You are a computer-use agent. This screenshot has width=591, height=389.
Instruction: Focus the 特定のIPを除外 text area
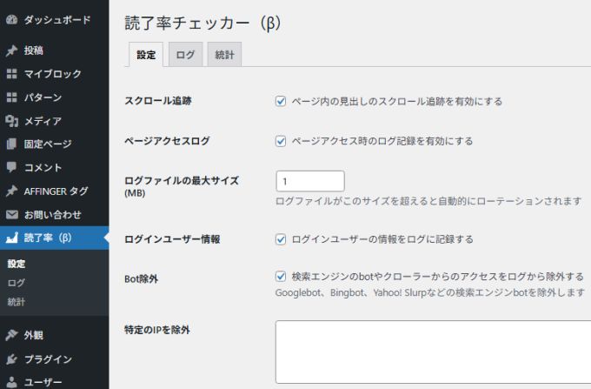pyautogui.click(x=433, y=352)
